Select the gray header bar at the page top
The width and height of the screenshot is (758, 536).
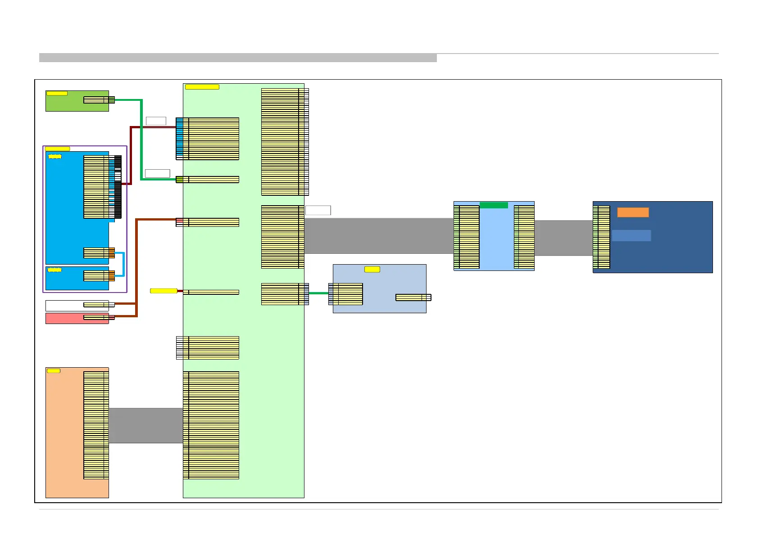(x=238, y=58)
